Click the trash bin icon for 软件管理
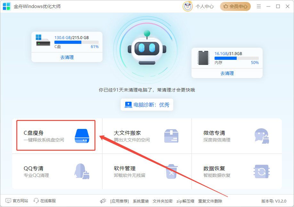This screenshot has height=207, width=294. 172,171
